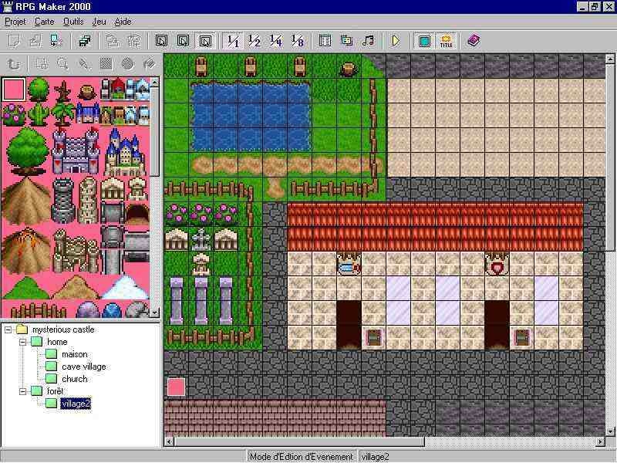The height and width of the screenshot is (463, 617).
Task: Open the Outils menu
Action: tap(73, 22)
